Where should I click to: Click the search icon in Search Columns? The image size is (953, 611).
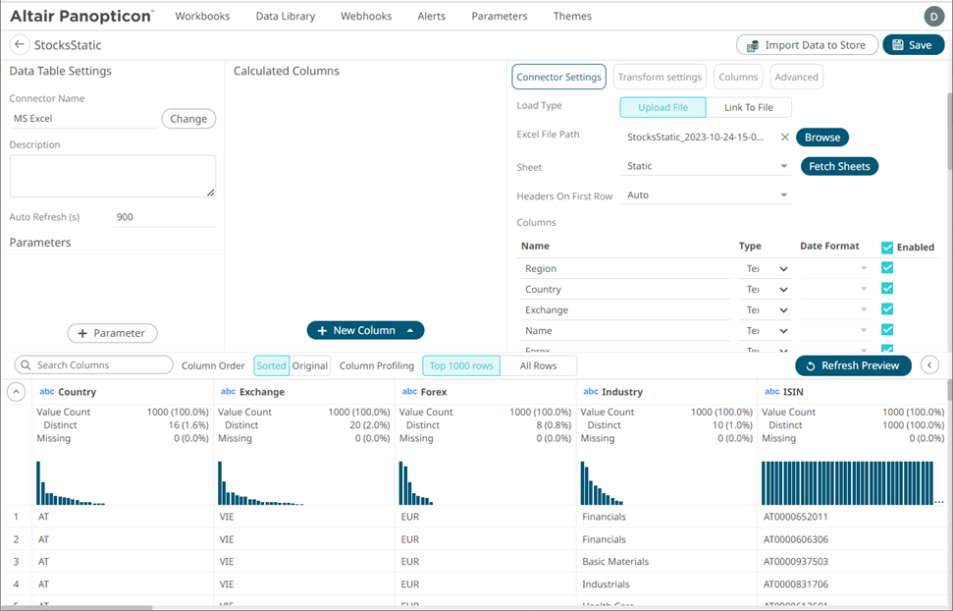[x=26, y=365]
